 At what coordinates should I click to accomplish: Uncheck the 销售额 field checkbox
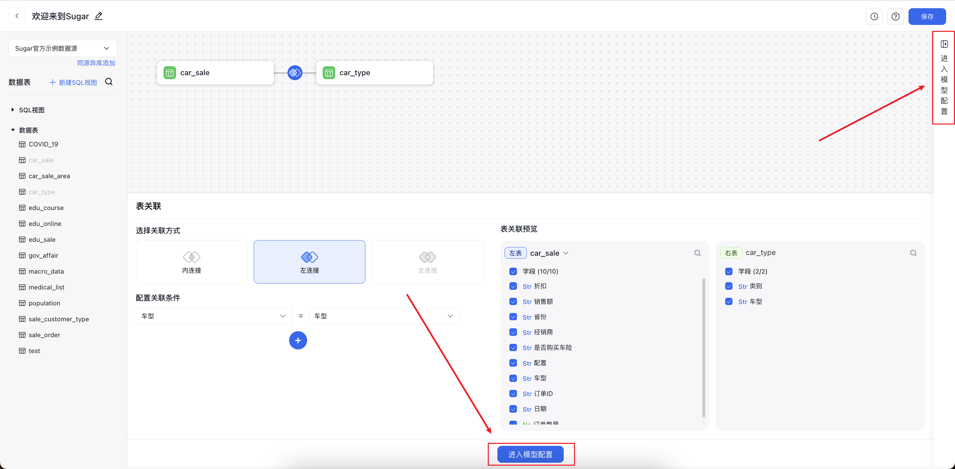(x=513, y=302)
